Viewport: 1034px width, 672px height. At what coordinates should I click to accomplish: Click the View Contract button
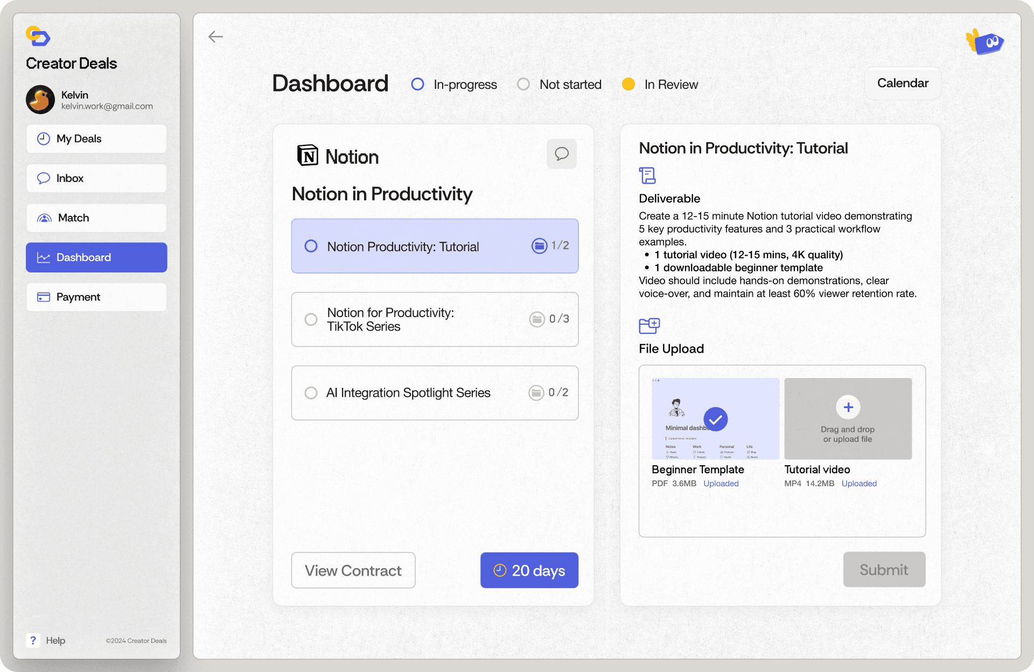click(353, 570)
